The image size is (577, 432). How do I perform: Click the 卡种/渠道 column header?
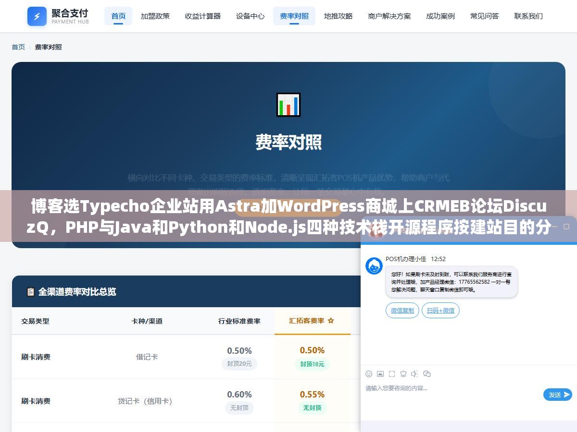pos(147,321)
